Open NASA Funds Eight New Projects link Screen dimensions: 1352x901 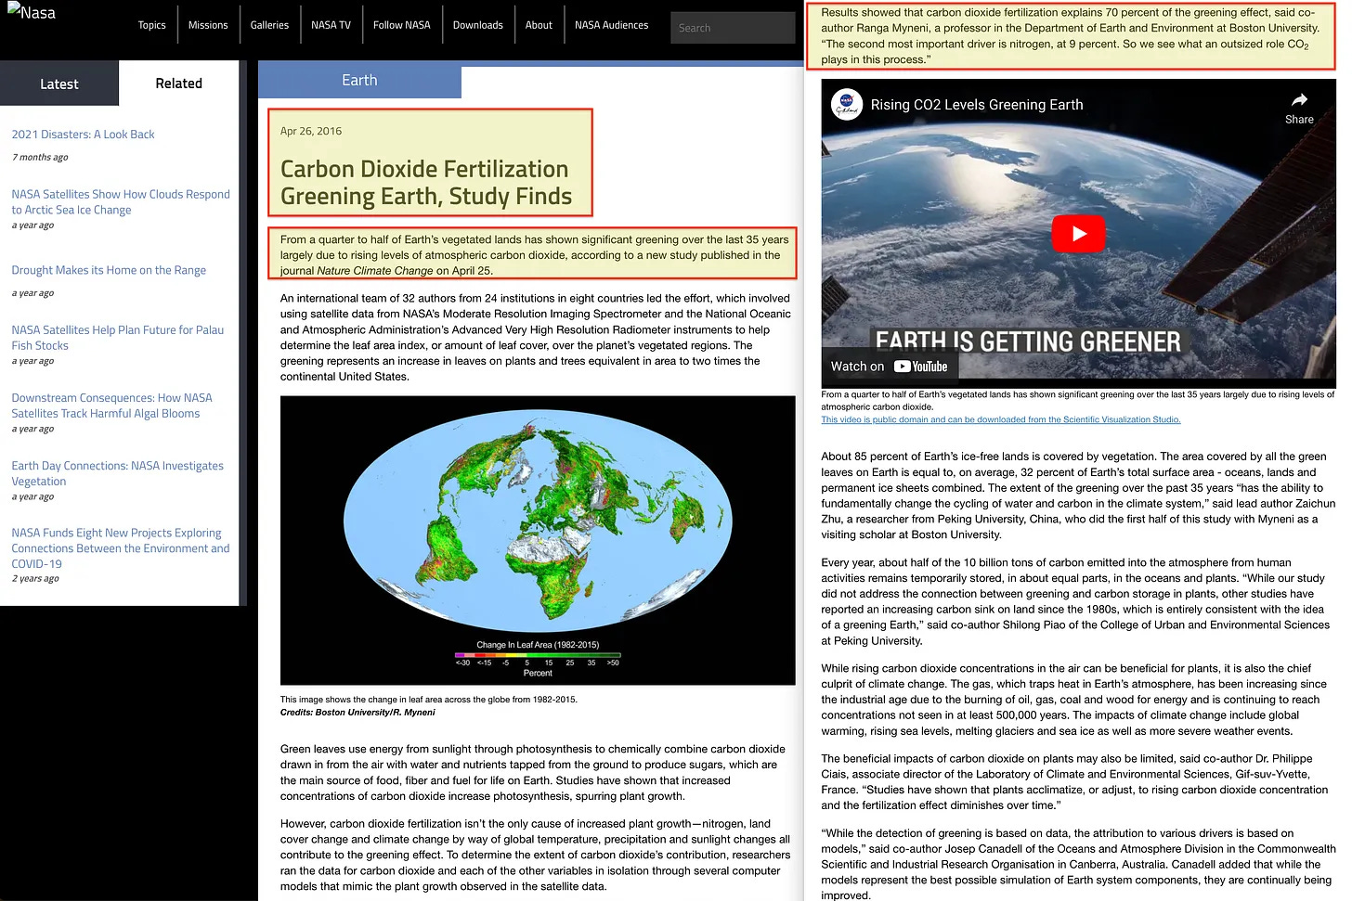click(x=121, y=548)
